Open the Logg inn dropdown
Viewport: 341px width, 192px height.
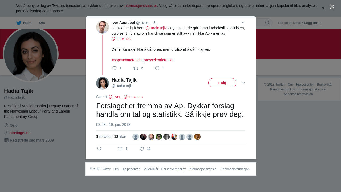click(x=312, y=23)
